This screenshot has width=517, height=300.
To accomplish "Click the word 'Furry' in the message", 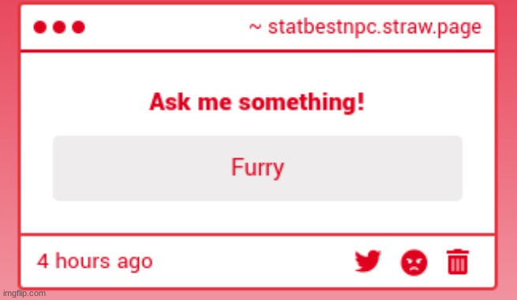I will [257, 168].
